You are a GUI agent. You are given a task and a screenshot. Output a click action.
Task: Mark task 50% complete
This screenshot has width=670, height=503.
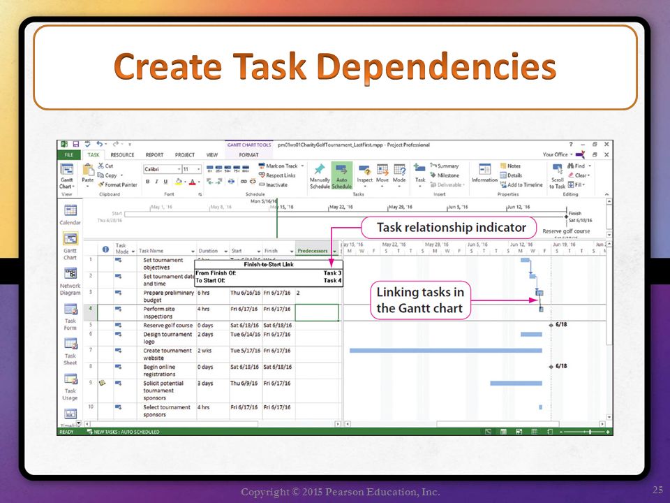(228, 169)
